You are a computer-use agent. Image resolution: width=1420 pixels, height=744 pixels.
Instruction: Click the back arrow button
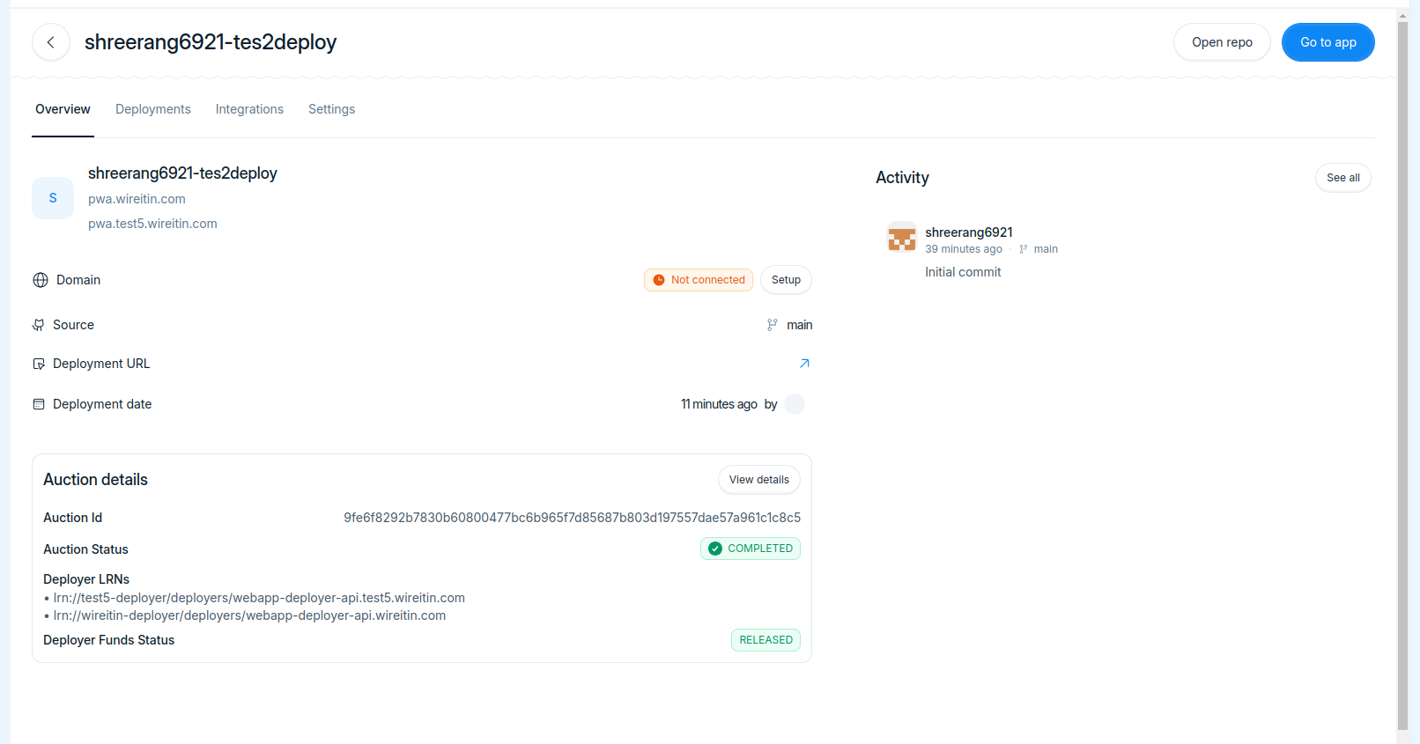pyautogui.click(x=51, y=42)
